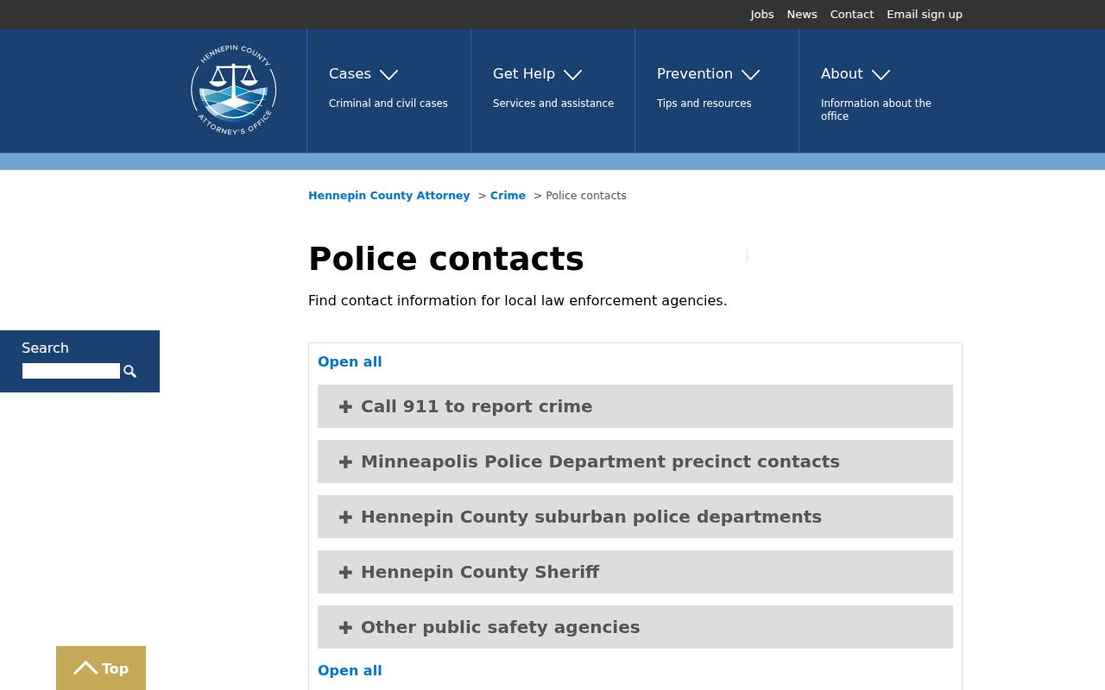
Task: Go to Hennepin County Attorney breadcrumb
Action: coord(389,196)
